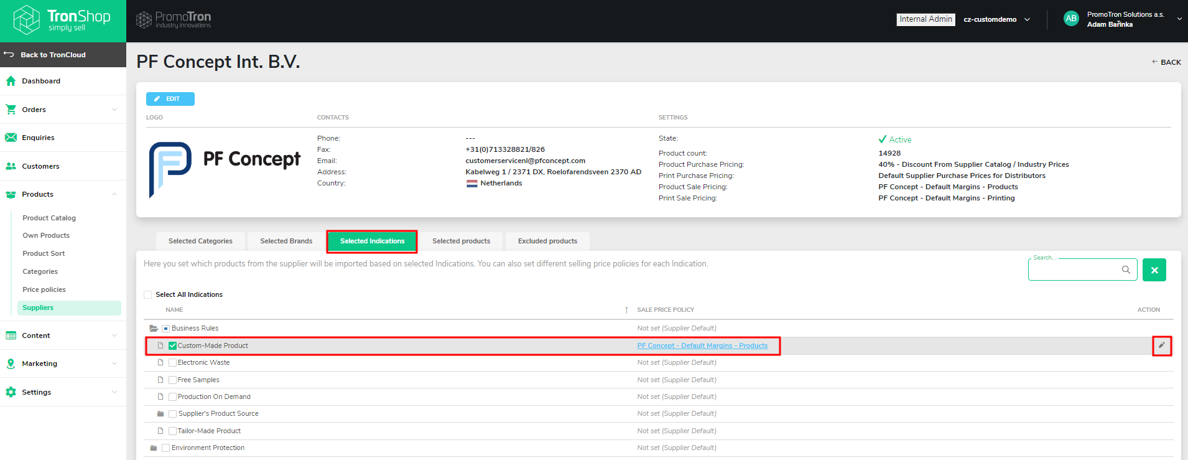Viewport: 1188px width, 460px height.
Task: Open the Selected Indications tab
Action: 372,241
